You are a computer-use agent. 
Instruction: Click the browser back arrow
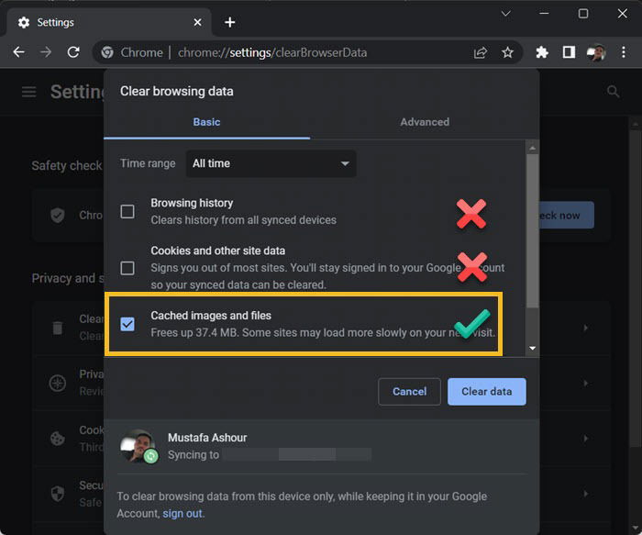coord(19,52)
